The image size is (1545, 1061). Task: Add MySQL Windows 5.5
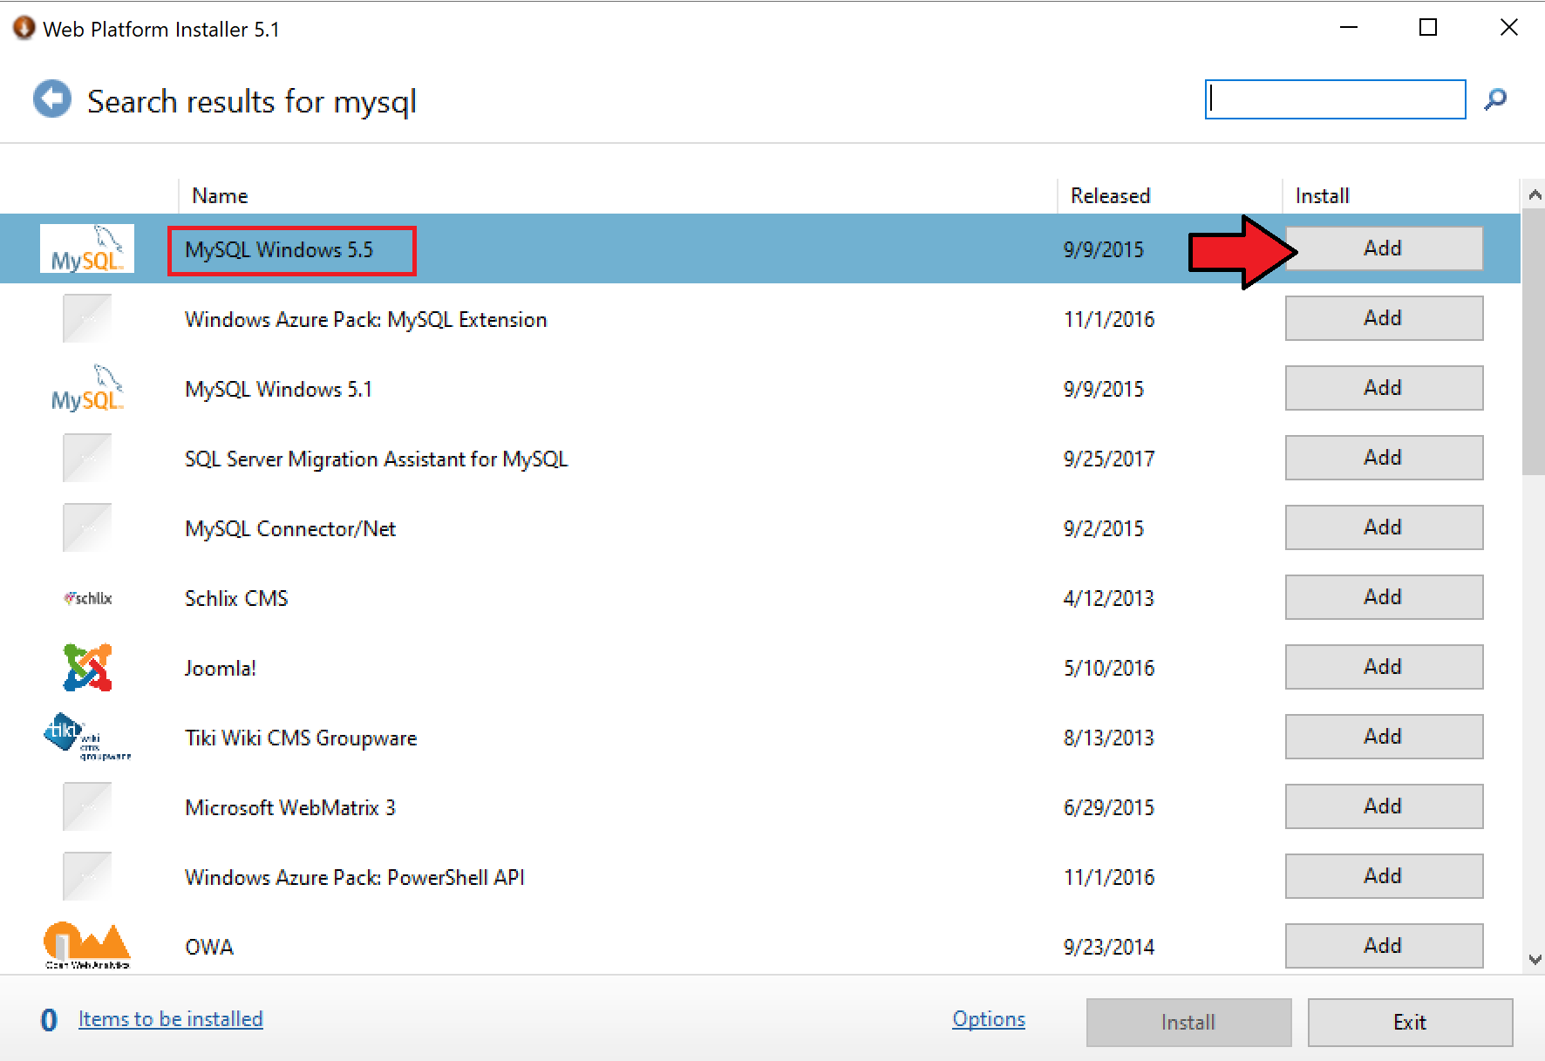pos(1384,248)
